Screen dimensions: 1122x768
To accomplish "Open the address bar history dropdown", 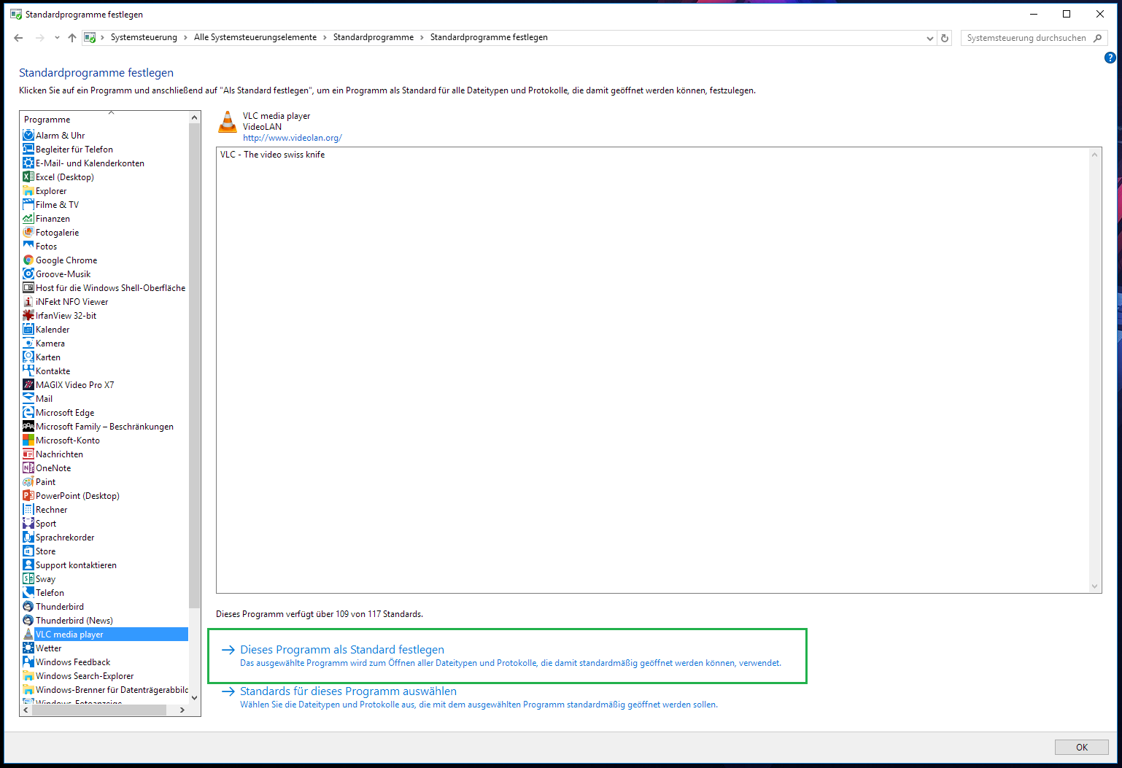I will (x=929, y=38).
